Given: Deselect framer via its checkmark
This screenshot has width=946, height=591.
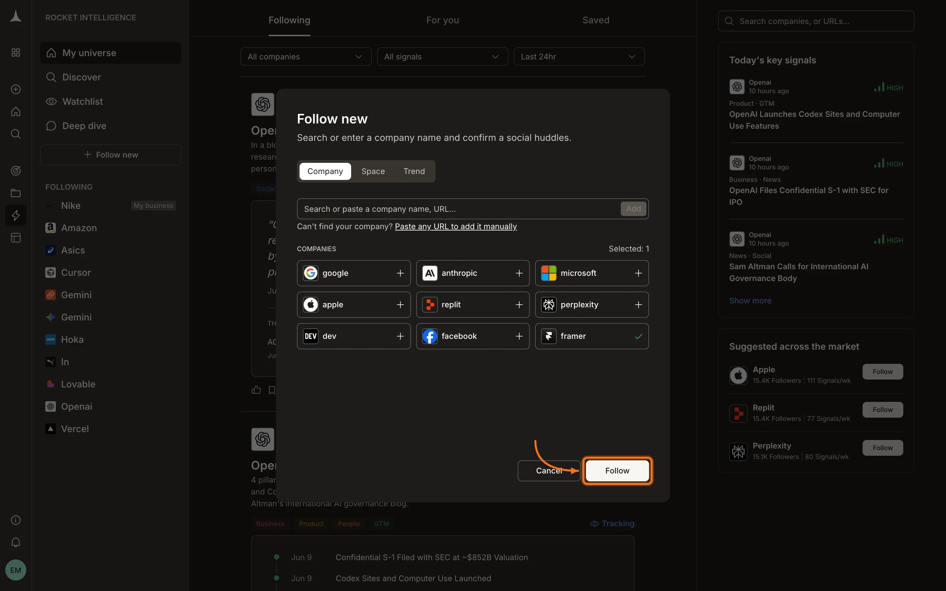Looking at the screenshot, I should pos(638,336).
